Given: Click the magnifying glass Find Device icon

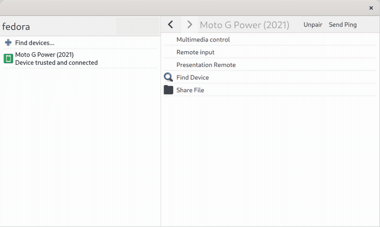Looking at the screenshot, I should 168,78.
